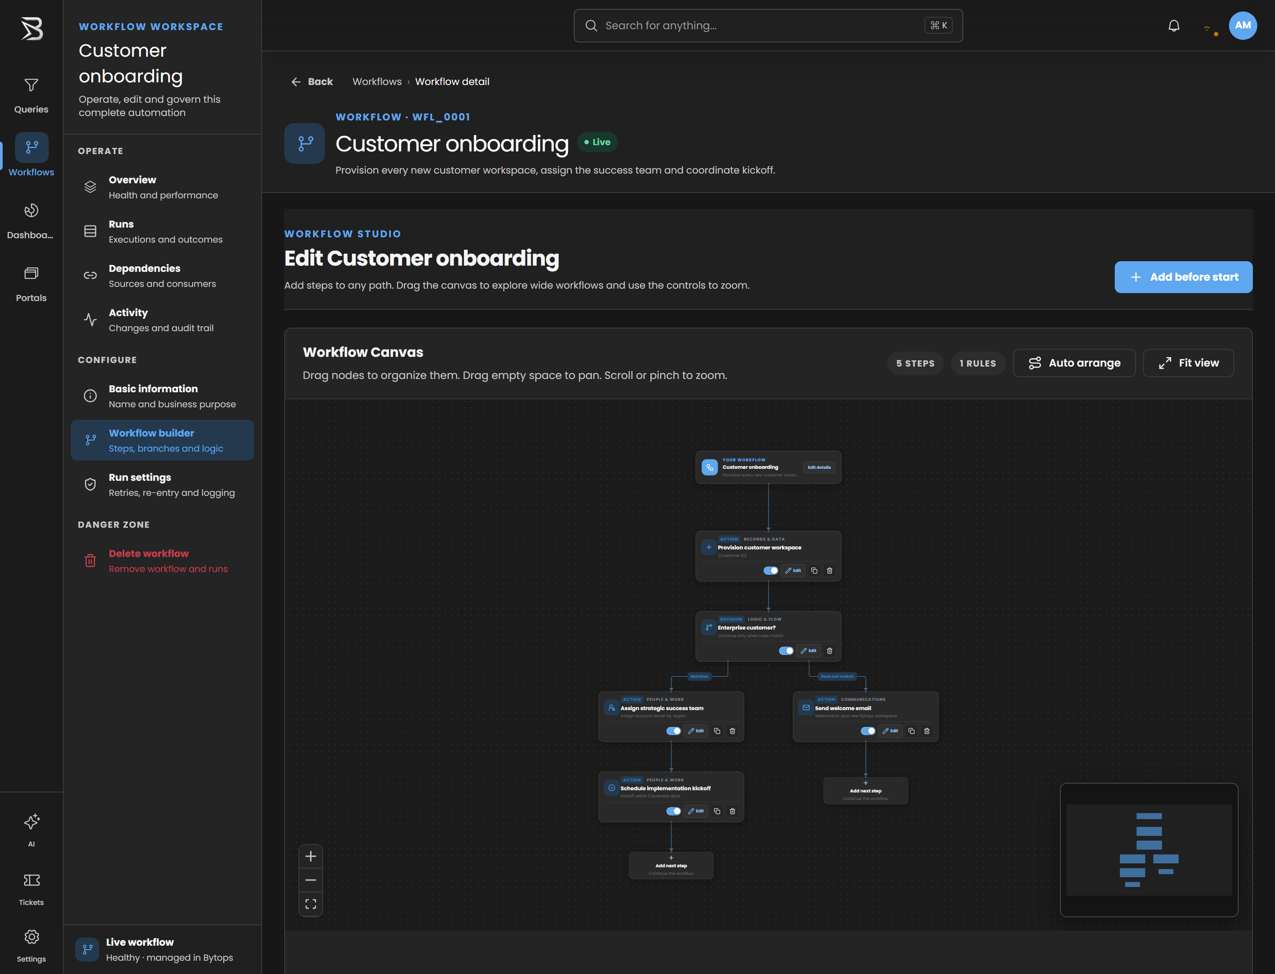Screen dimensions: 1275x974
Task: Add next step under Send welcome email
Action: 865,791
